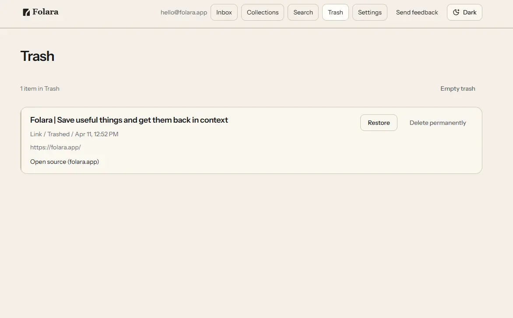Select the Trash tab

(x=335, y=12)
